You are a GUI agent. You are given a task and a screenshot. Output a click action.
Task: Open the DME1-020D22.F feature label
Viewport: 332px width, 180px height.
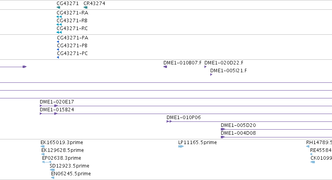tap(224, 63)
